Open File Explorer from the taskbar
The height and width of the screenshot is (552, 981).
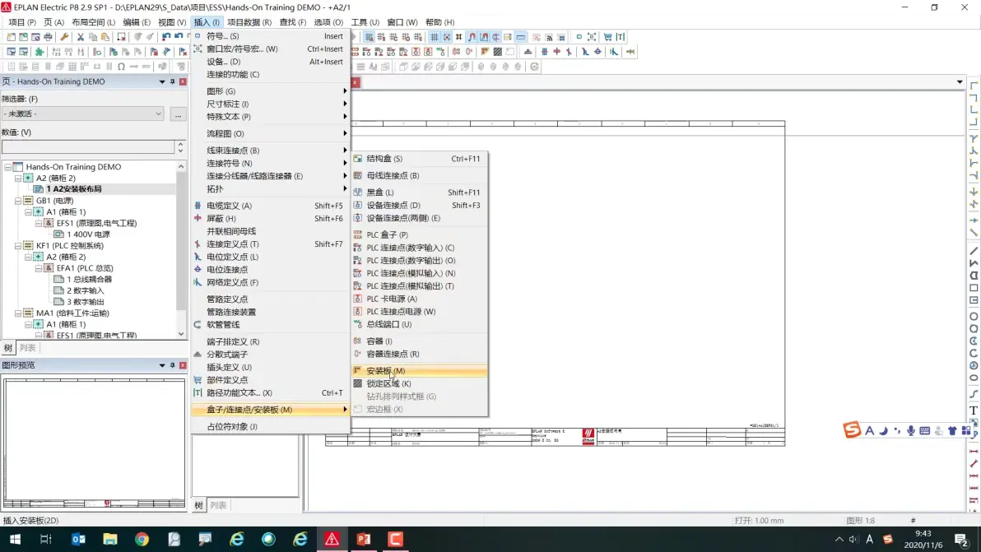[110, 539]
